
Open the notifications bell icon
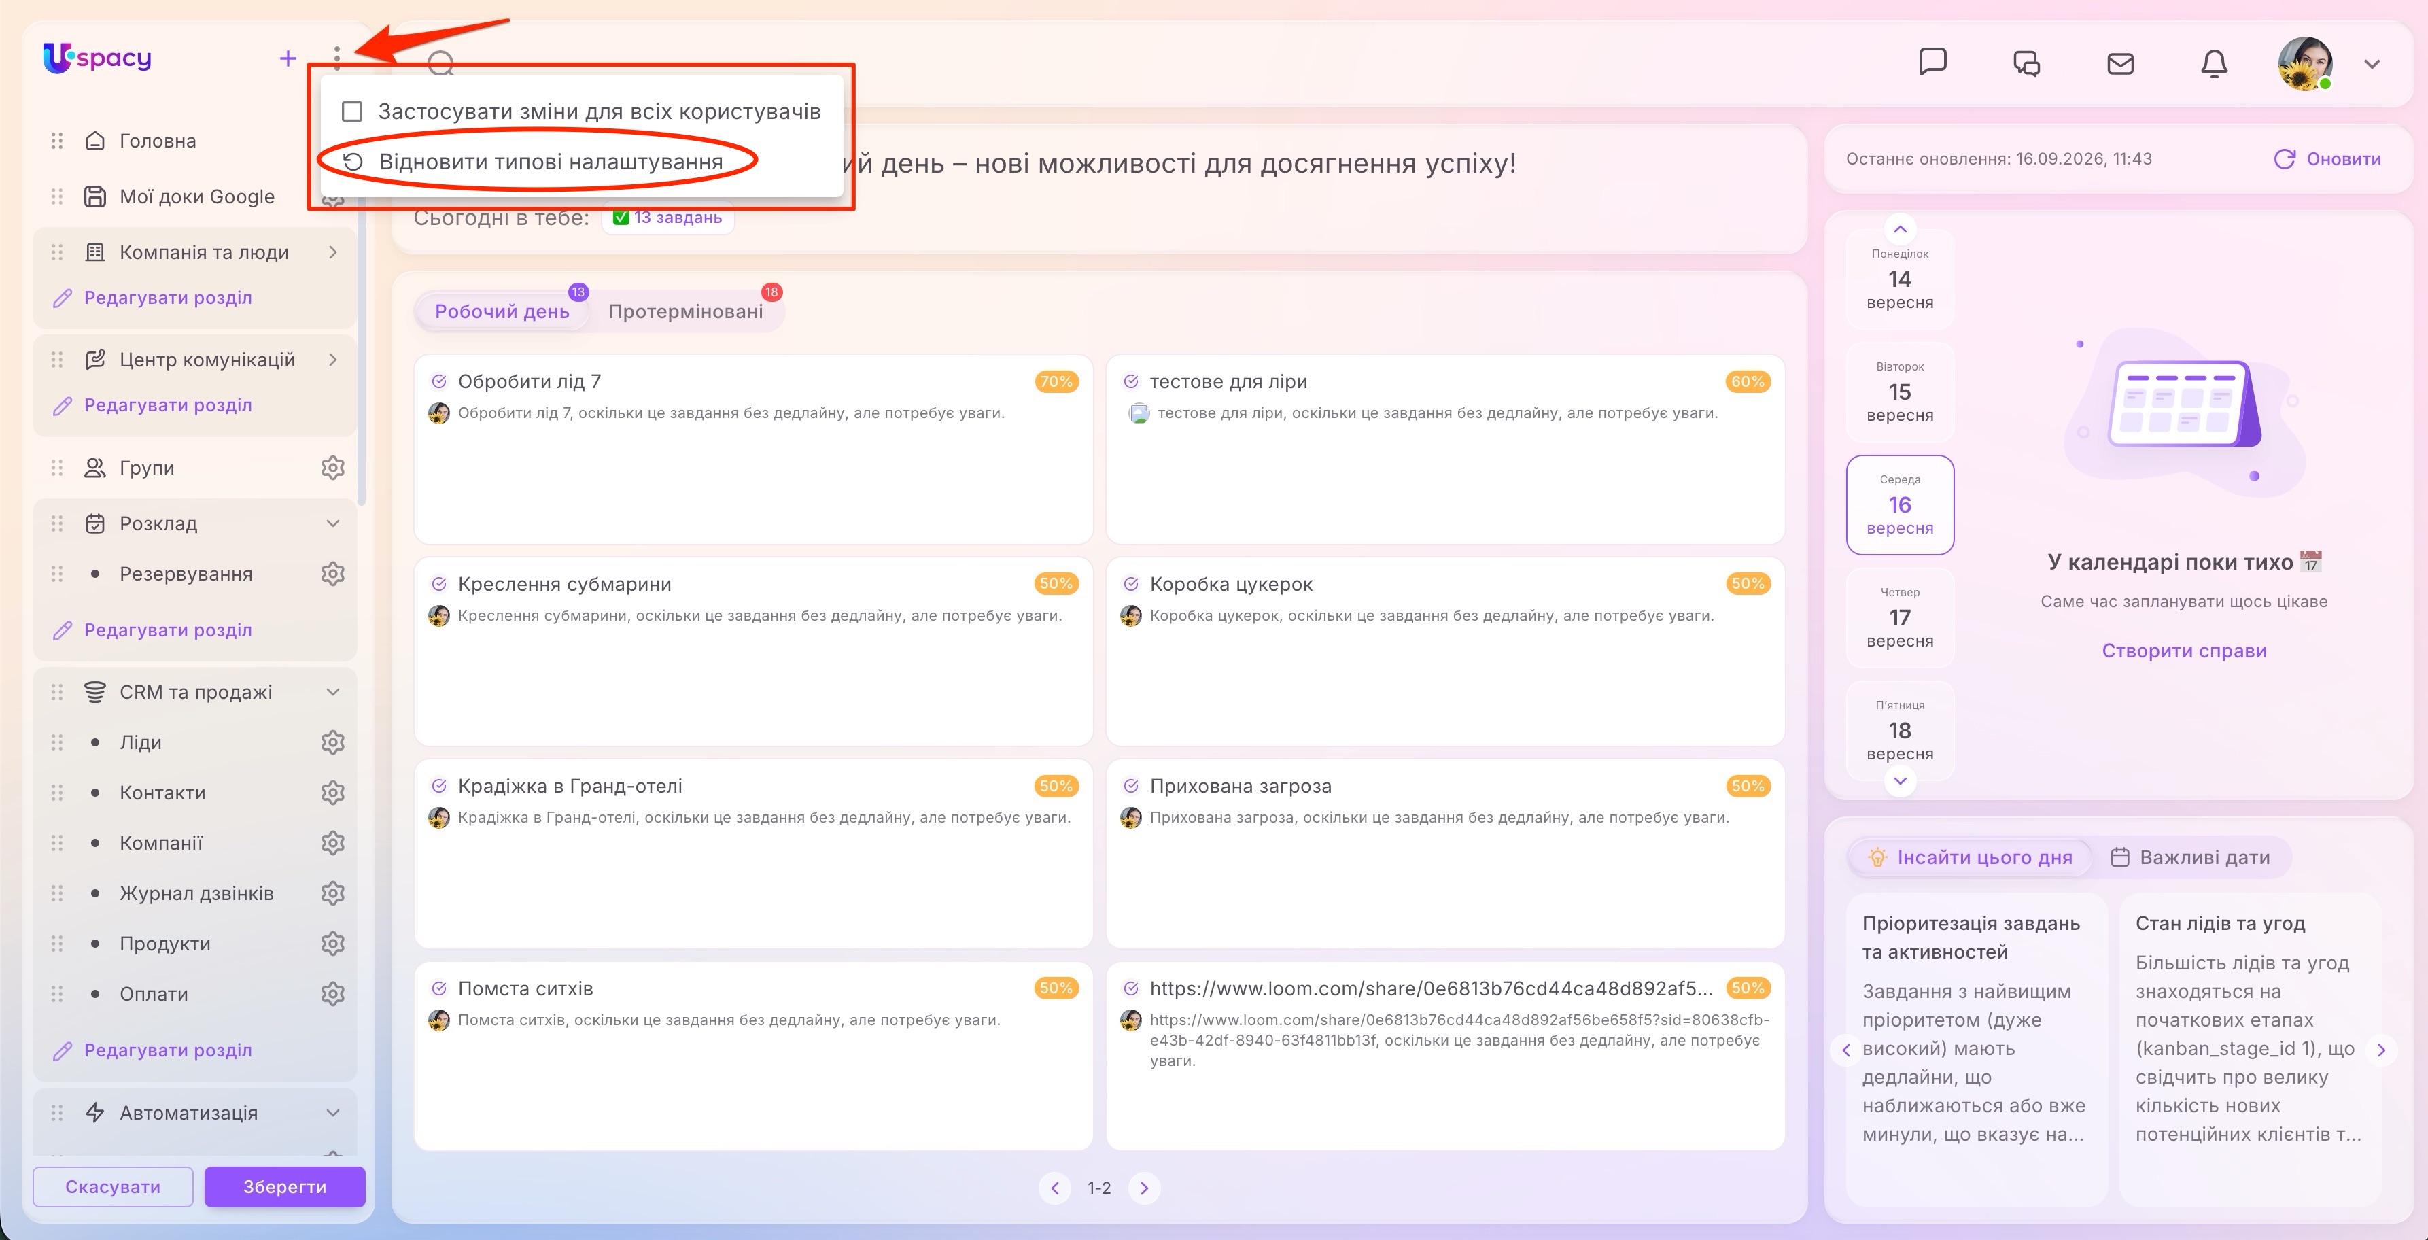click(x=2213, y=63)
